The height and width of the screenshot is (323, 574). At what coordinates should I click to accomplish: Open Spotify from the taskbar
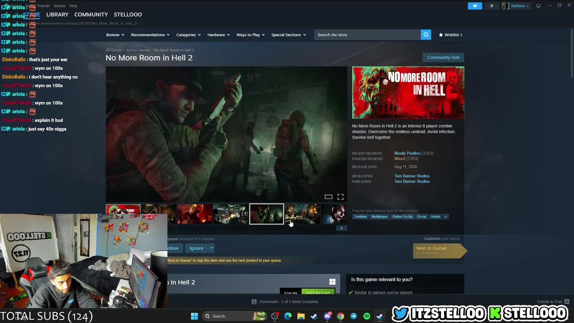click(x=366, y=316)
